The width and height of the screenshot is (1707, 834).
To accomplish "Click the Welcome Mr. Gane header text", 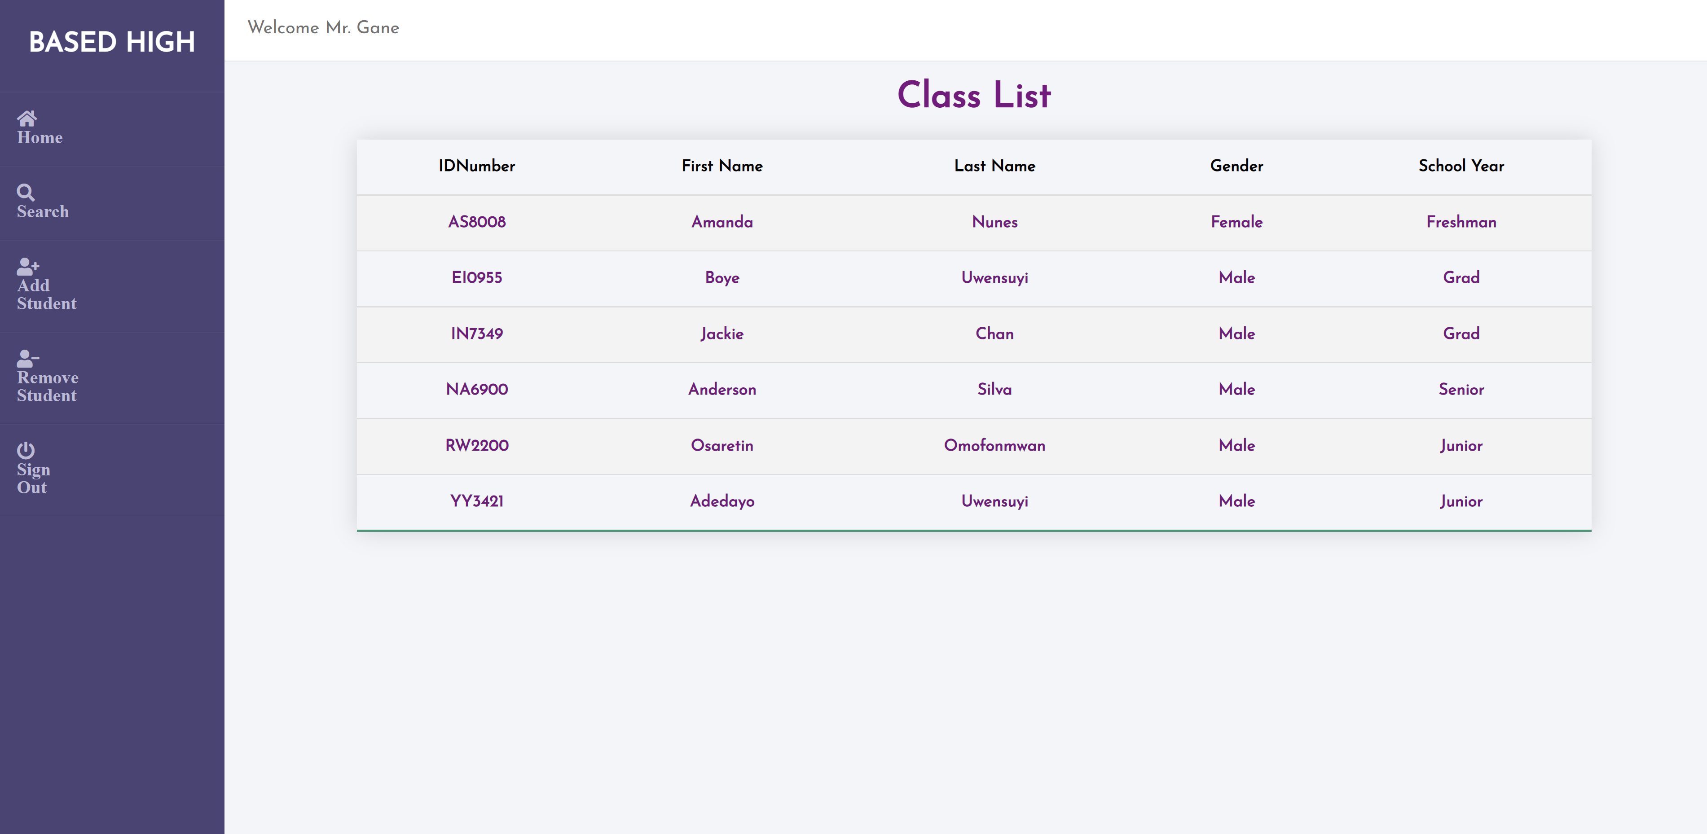I will click(323, 28).
